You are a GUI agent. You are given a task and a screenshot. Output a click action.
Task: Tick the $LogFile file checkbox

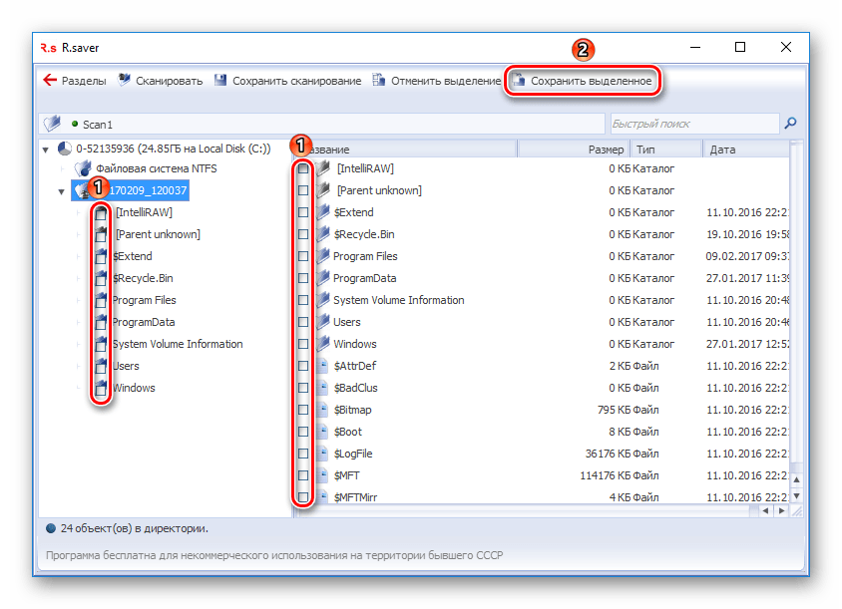(303, 454)
